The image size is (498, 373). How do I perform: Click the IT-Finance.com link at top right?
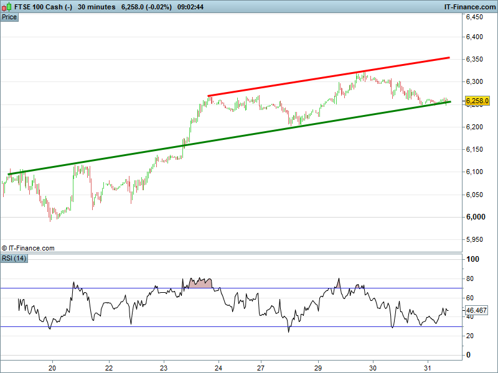click(x=469, y=6)
